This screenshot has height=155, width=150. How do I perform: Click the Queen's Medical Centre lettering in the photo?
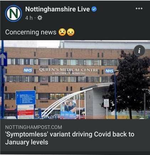click(69, 71)
